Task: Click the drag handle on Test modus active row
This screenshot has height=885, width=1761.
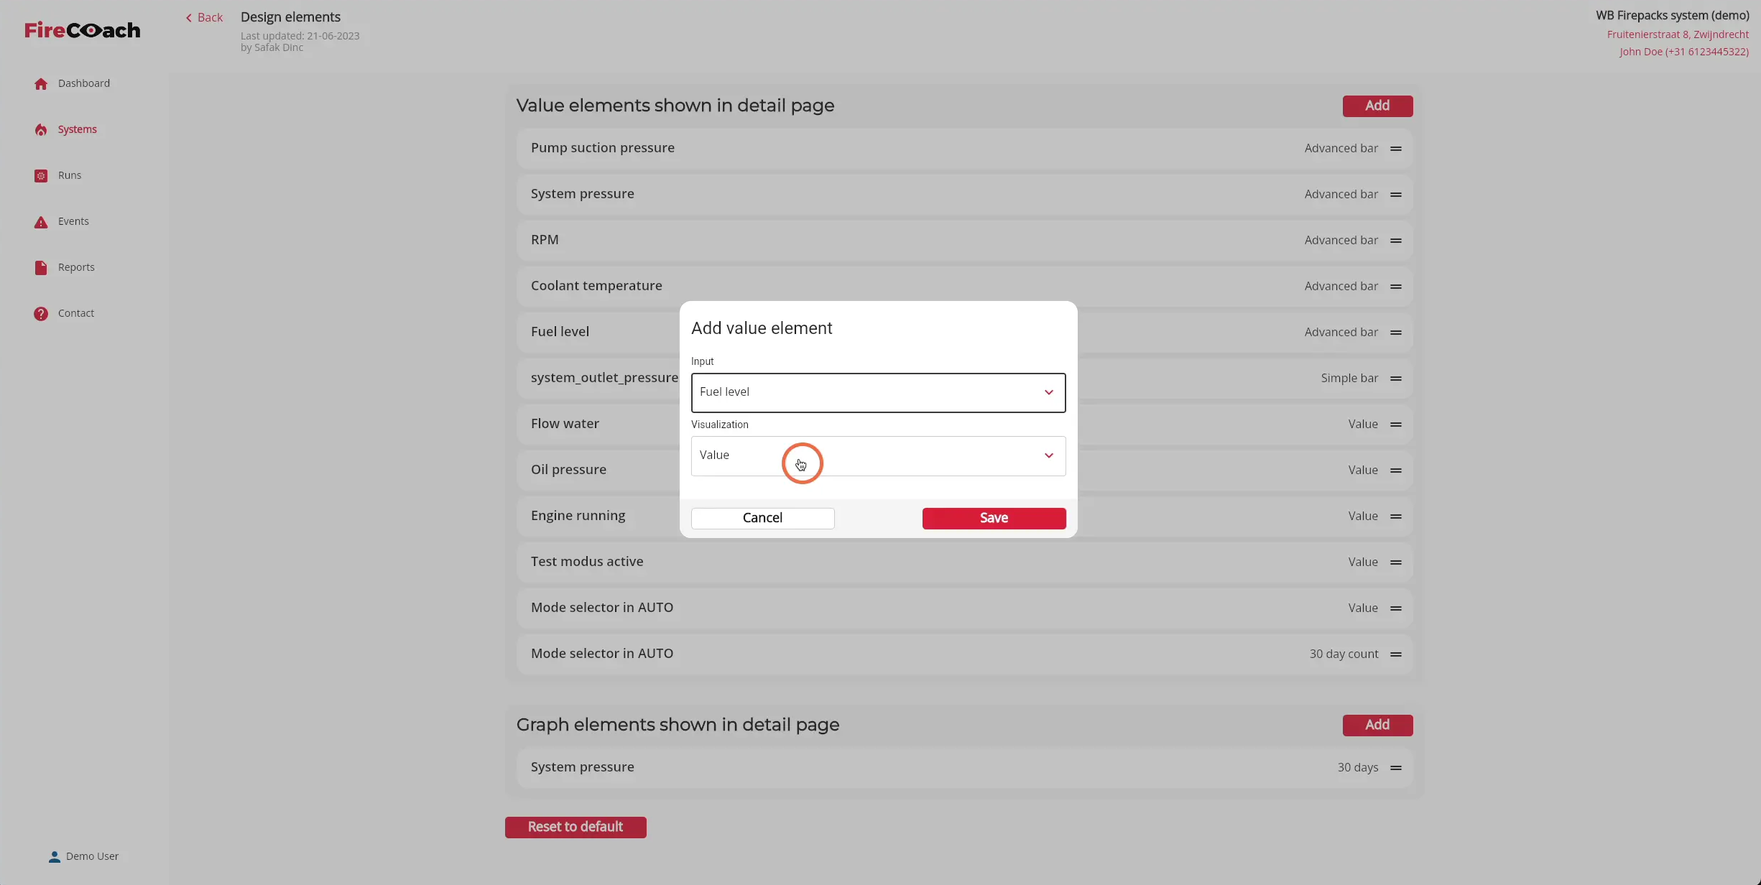Action: click(1396, 562)
